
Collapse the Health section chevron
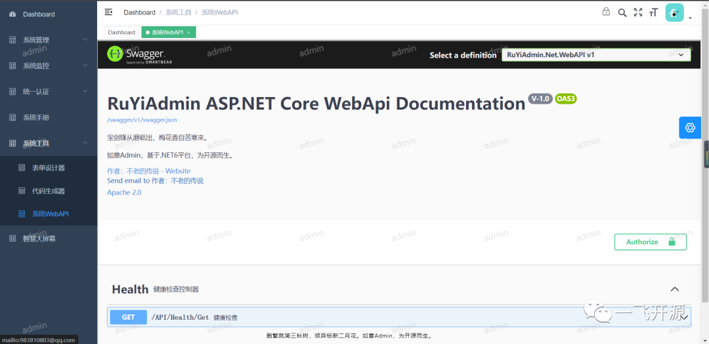(x=675, y=290)
